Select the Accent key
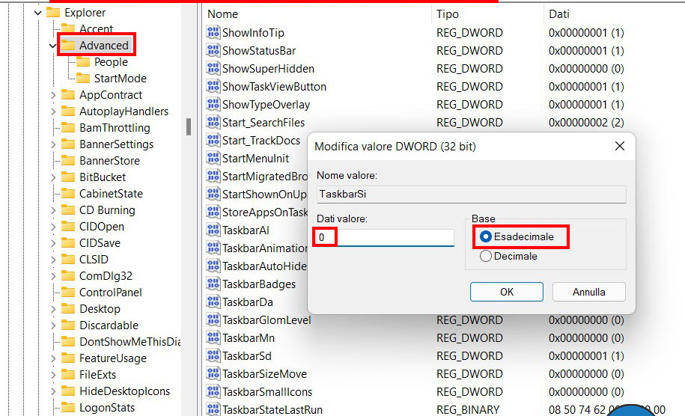Image resolution: width=685 pixels, height=416 pixels. point(96,29)
